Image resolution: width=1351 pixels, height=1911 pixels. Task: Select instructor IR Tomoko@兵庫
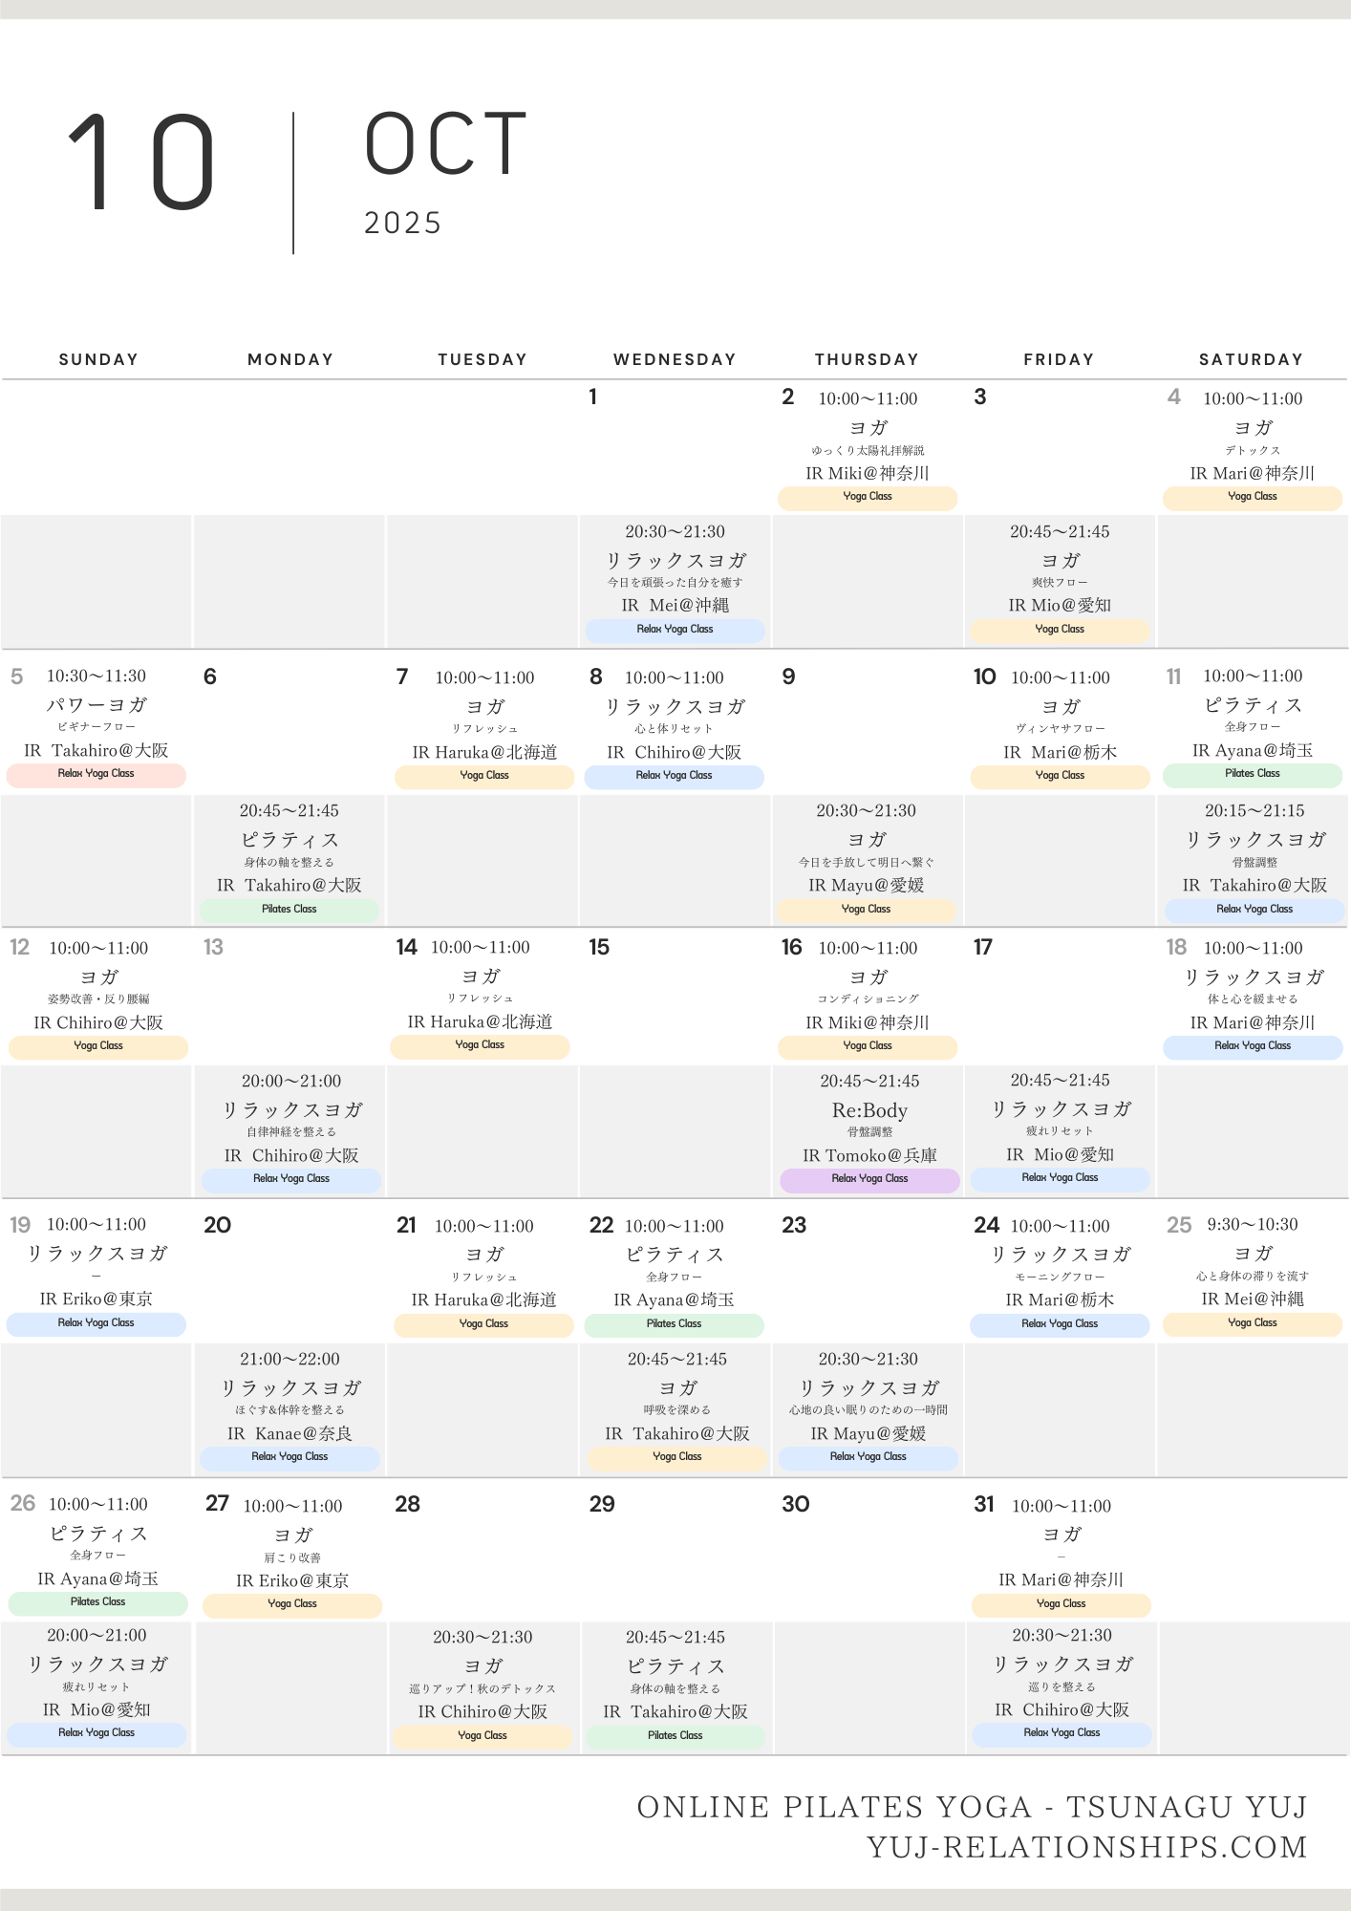[x=869, y=1155]
